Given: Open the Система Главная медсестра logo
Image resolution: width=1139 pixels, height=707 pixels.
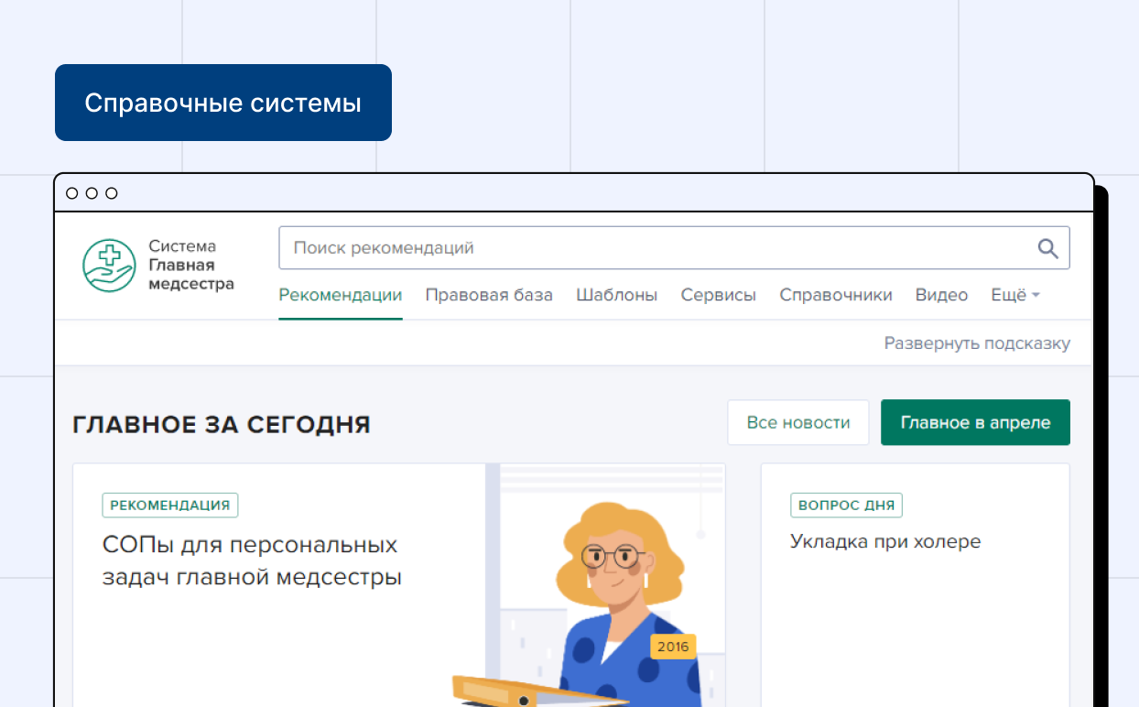Looking at the screenshot, I should coord(158,266).
